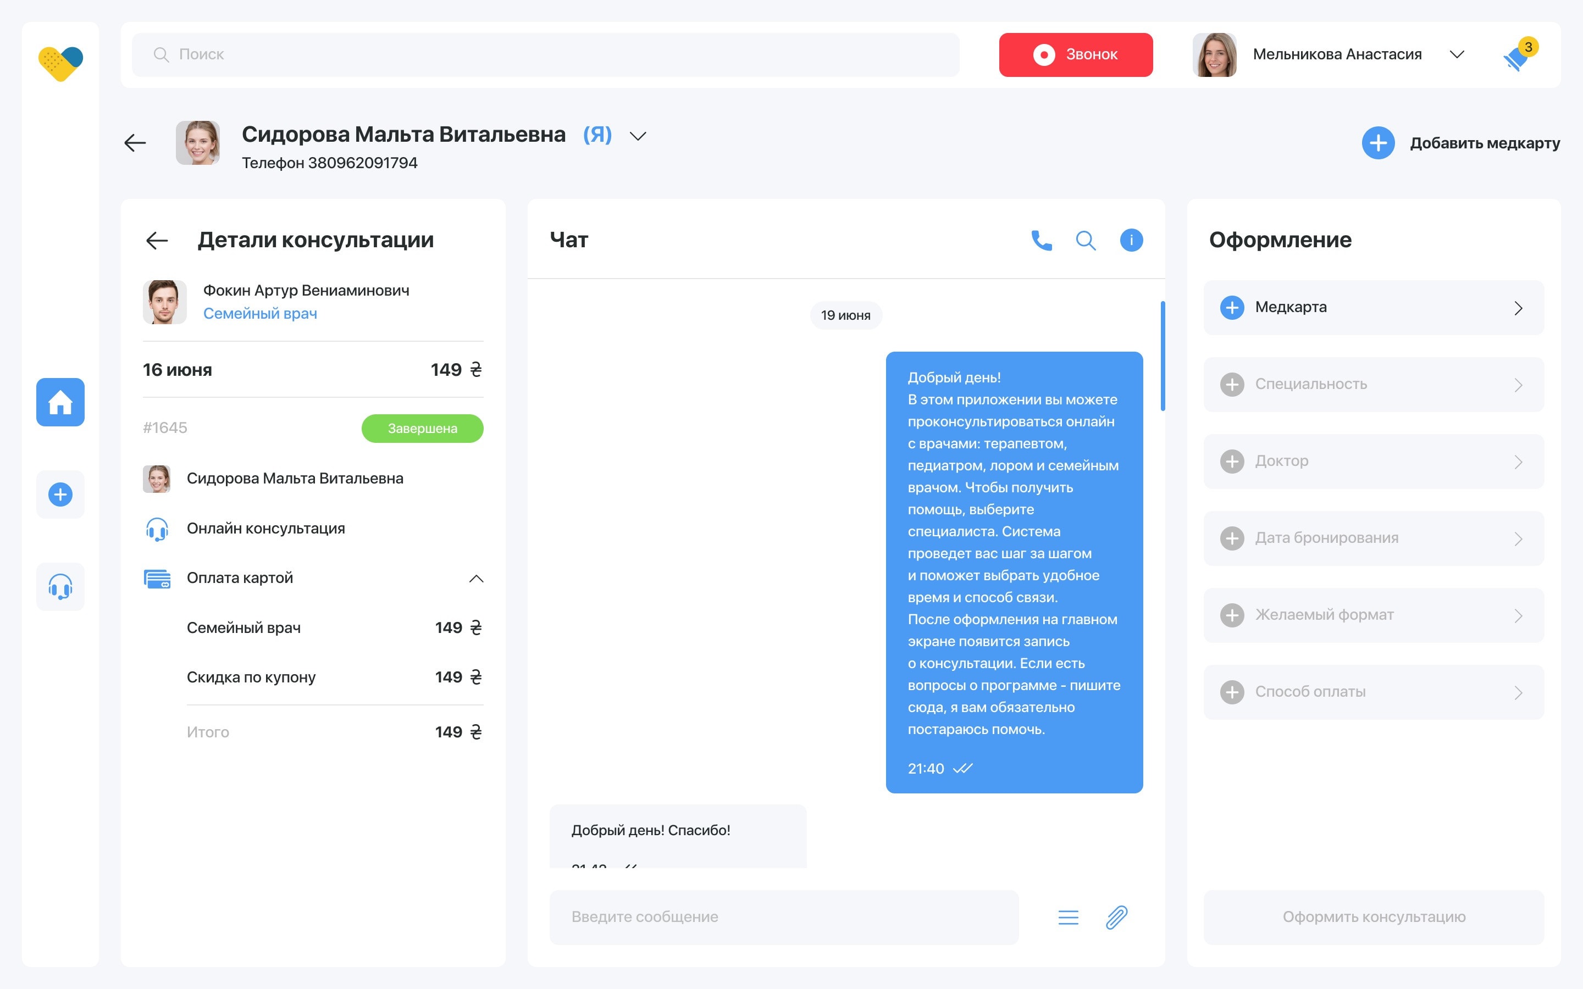Collapse the Оплата картой details

476,578
